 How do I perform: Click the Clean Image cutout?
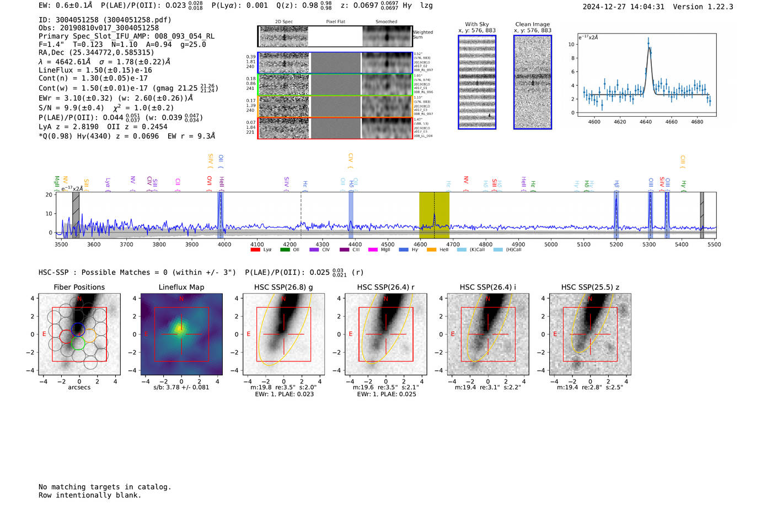pyautogui.click(x=533, y=82)
